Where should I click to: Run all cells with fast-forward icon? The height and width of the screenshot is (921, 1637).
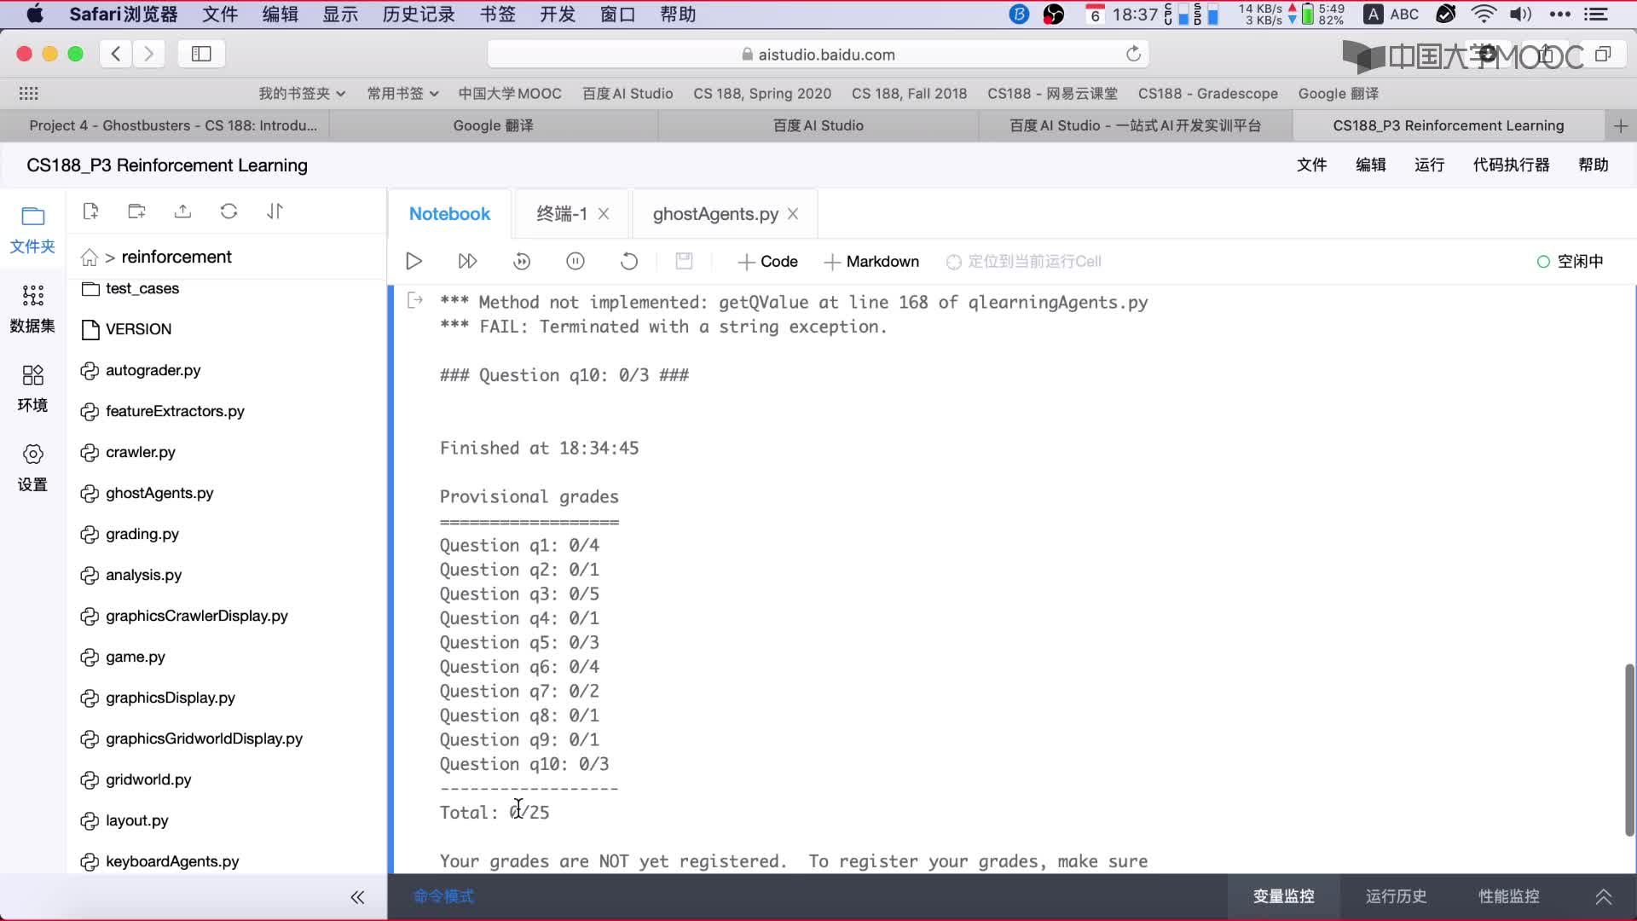[x=467, y=261]
